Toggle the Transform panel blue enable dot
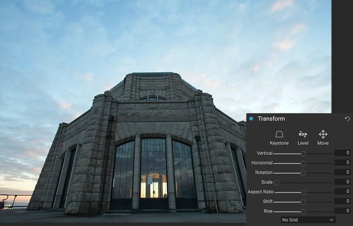 tap(251, 118)
